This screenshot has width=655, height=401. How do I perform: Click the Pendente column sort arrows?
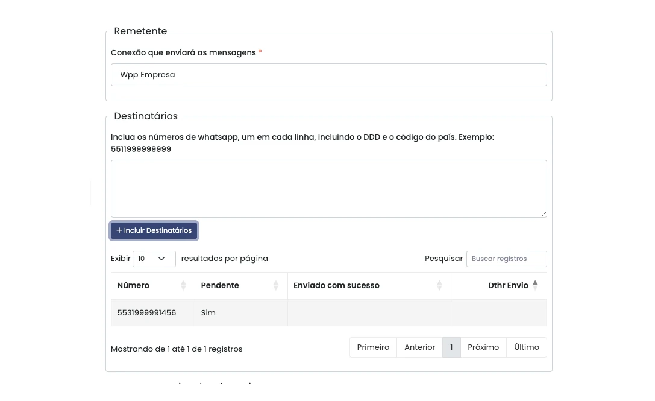tap(276, 286)
